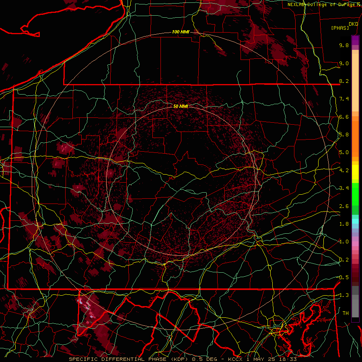Click the 4.2 scale value

(x=344, y=171)
